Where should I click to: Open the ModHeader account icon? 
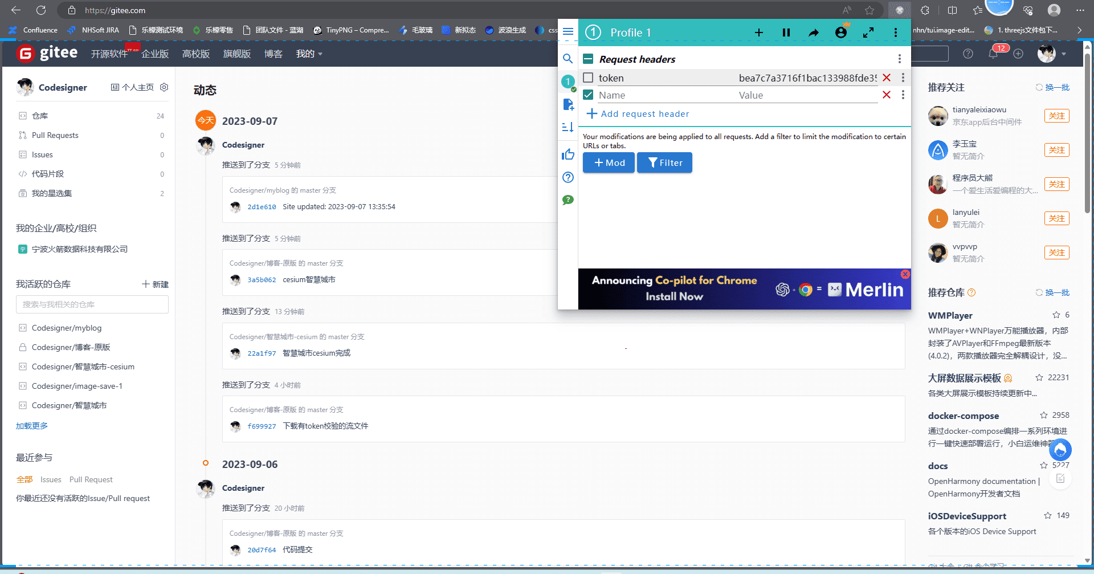click(x=841, y=32)
